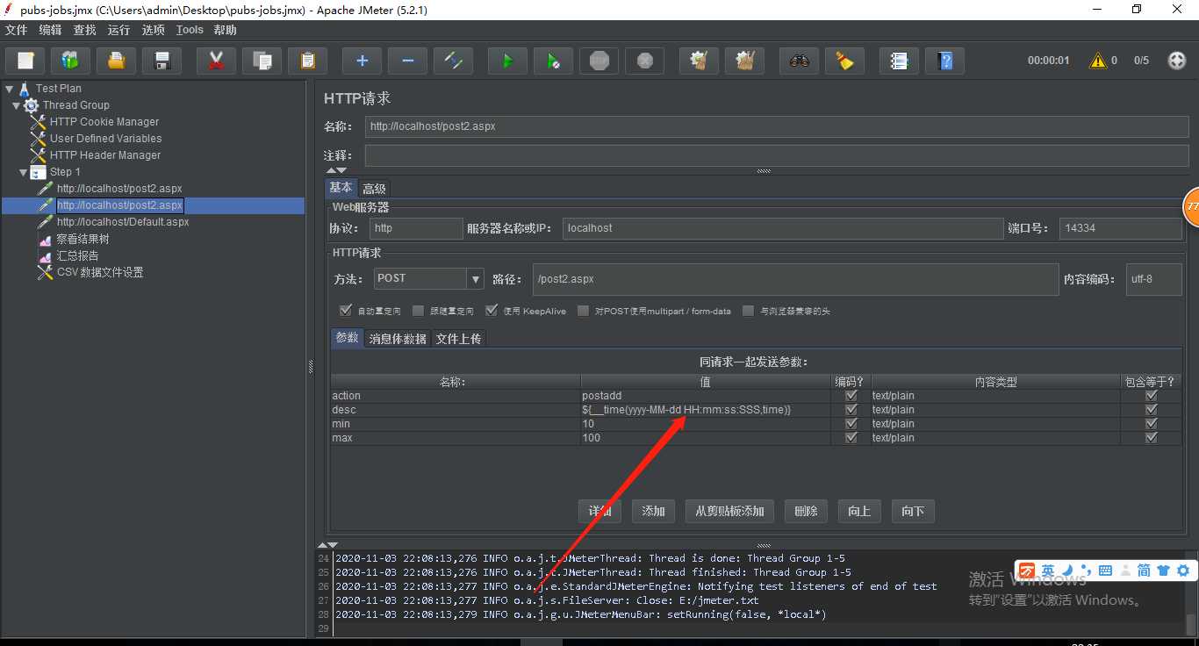
Task: Click the 路径 field with /post2.aspx
Action: pos(795,279)
